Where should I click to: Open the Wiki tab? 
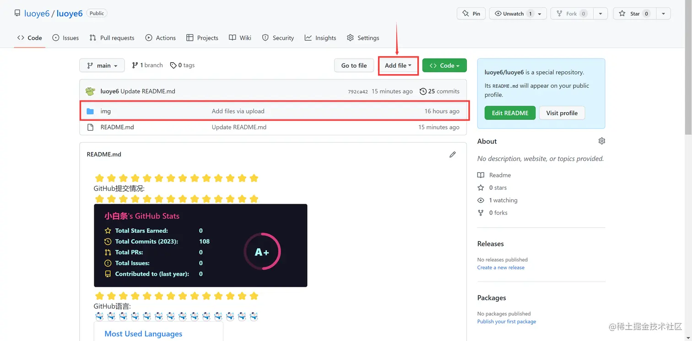[240, 38]
